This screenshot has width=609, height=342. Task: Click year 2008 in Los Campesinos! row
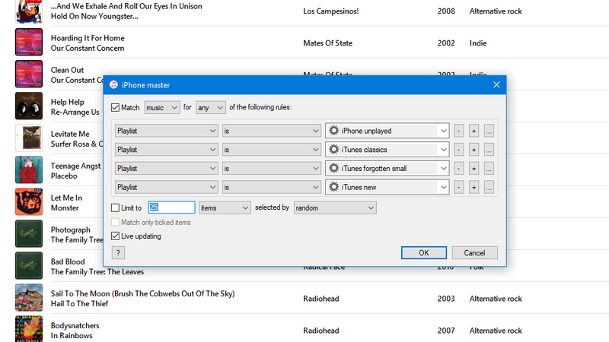446,11
